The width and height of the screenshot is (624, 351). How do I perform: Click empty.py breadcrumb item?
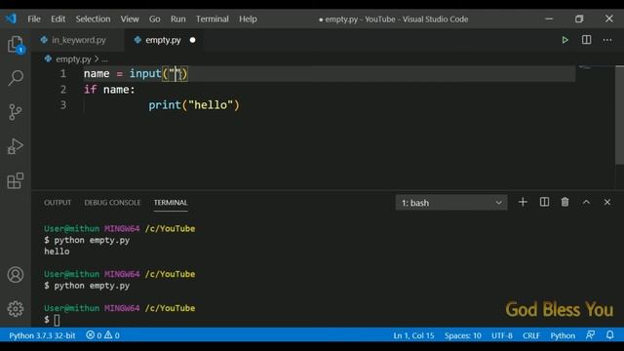73,58
